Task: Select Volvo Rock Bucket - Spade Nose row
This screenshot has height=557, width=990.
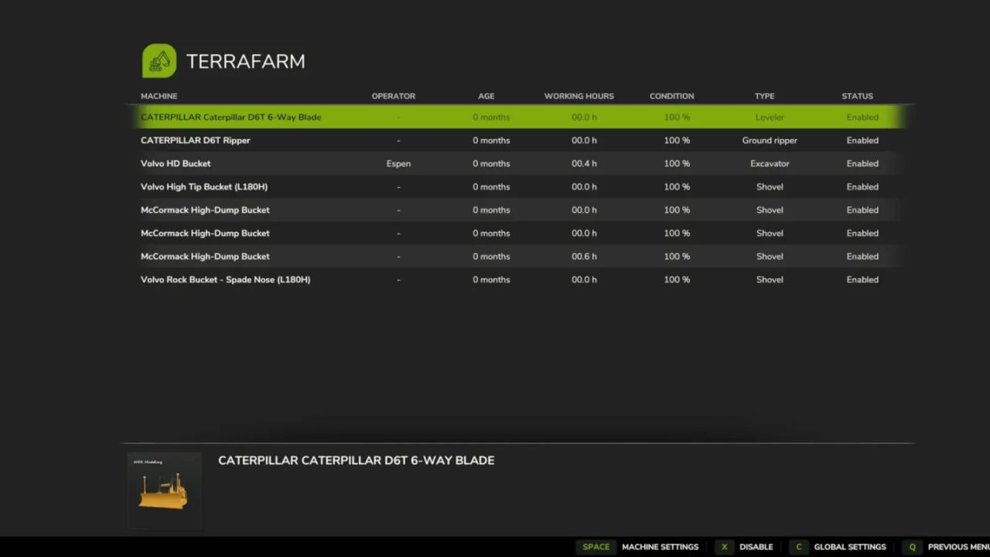Action: click(225, 280)
